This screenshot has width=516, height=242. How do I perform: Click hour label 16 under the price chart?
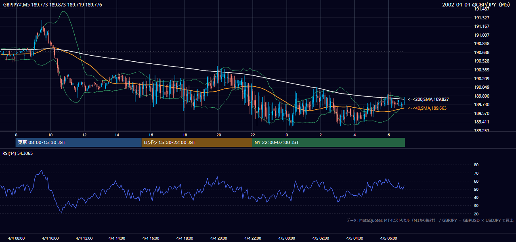[x=151, y=135]
